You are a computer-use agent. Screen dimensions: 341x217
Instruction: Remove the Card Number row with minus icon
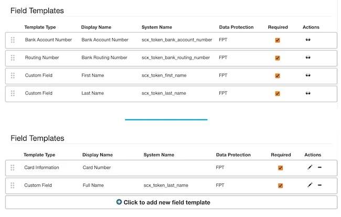coord(319,167)
